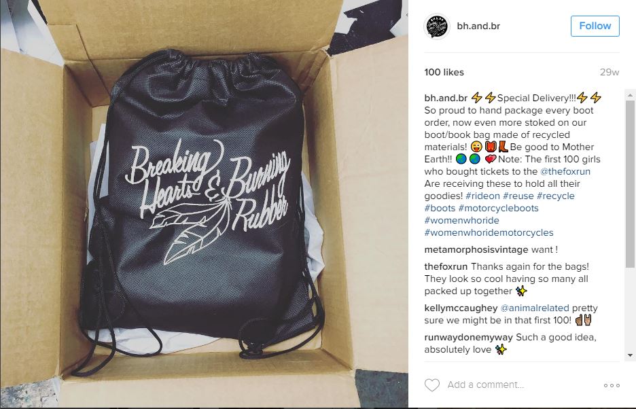View the 100 likes list
This screenshot has width=636, height=409.
(x=444, y=72)
